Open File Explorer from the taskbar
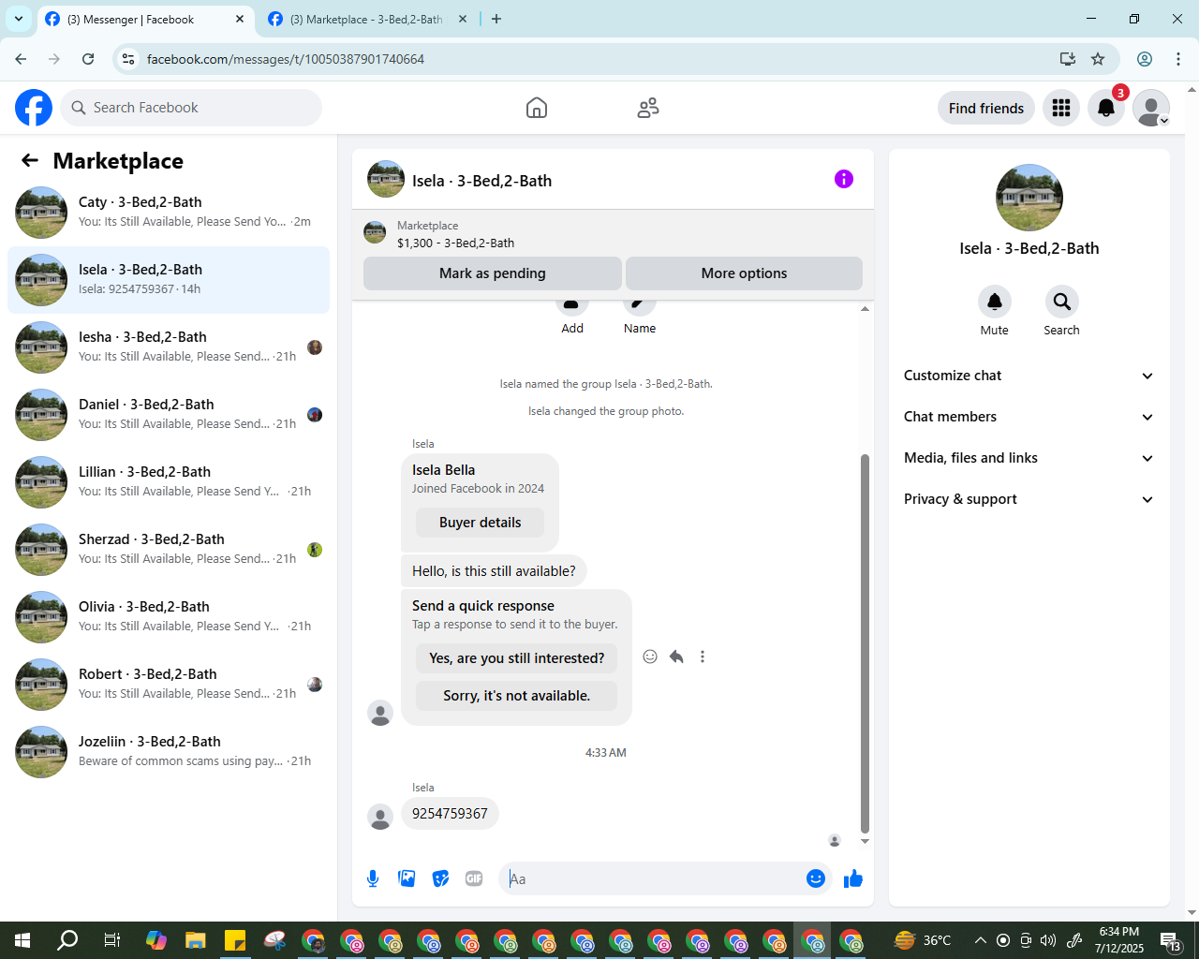This screenshot has width=1199, height=959. click(195, 940)
